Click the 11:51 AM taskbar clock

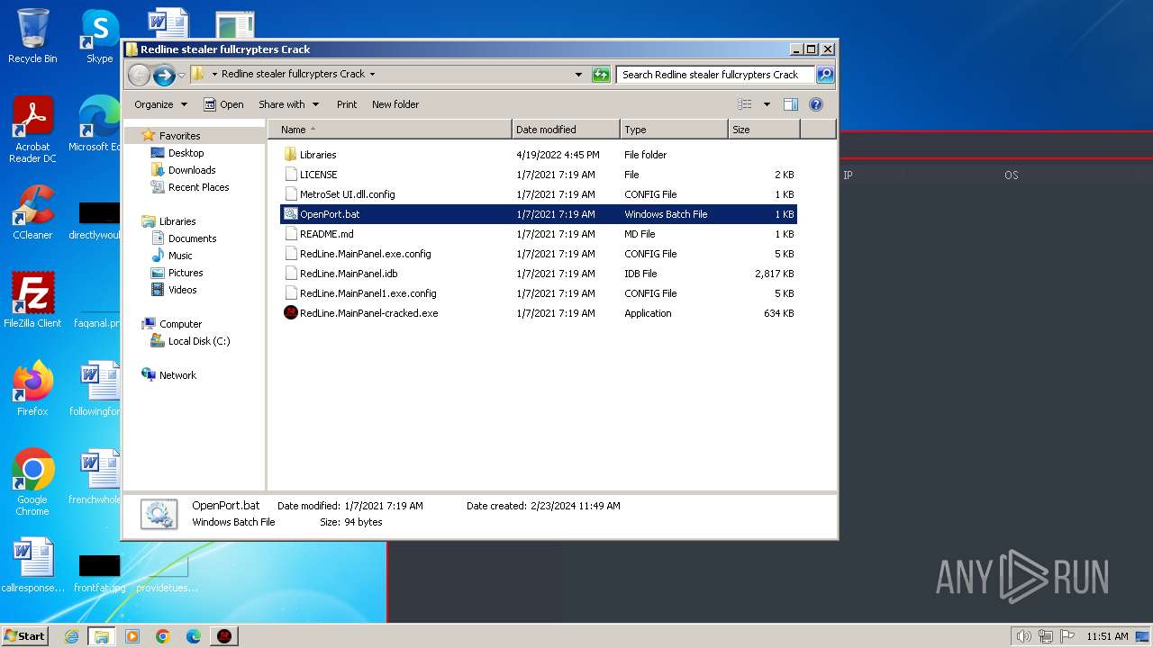coord(1107,636)
